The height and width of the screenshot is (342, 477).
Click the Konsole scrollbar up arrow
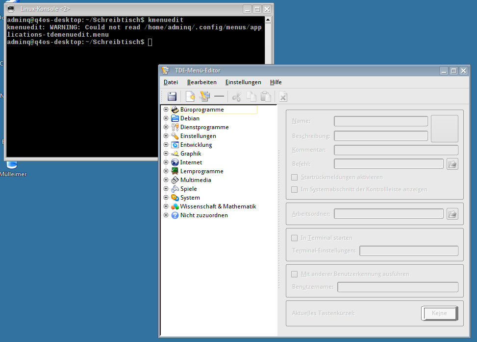pos(268,20)
